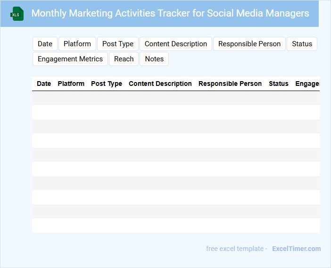Open the ExcelTimer.com link

click(296, 249)
